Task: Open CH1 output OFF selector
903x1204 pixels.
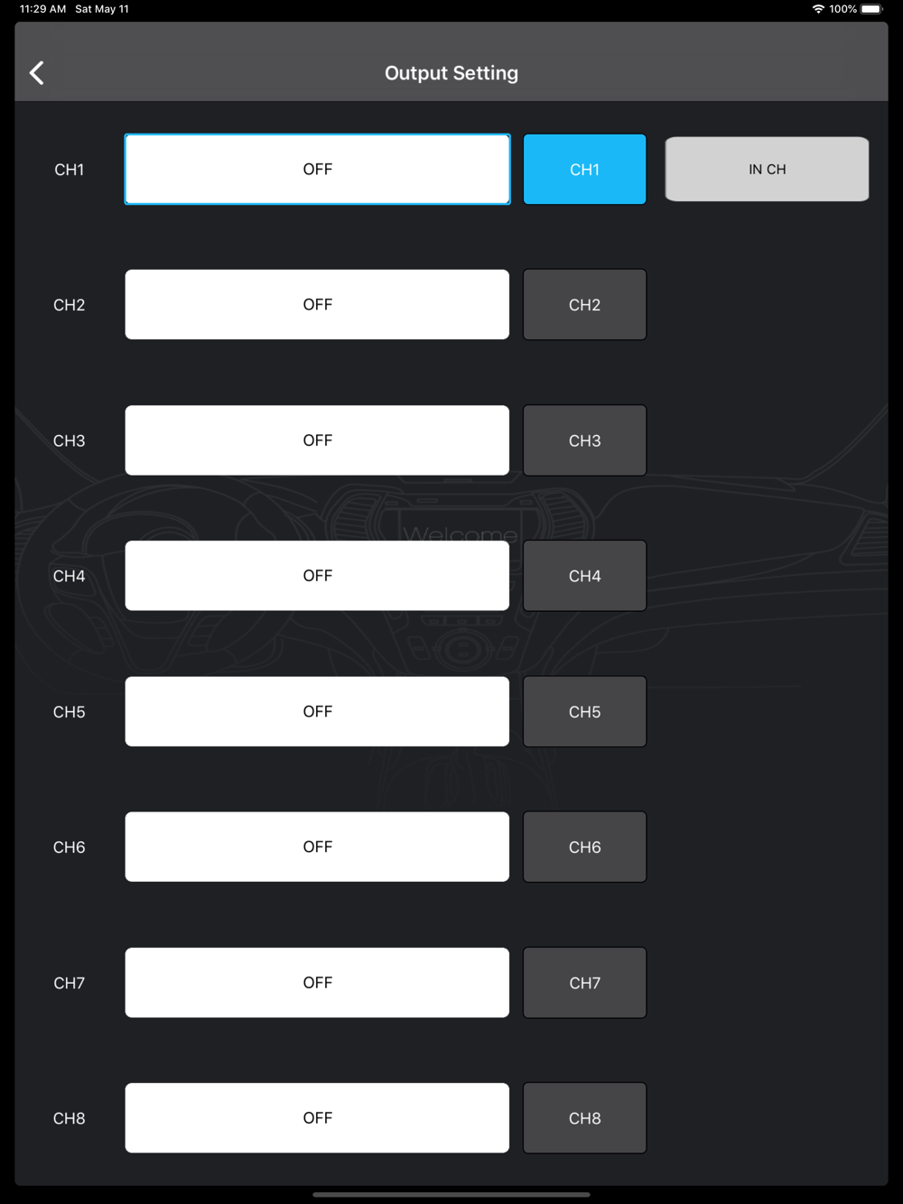Action: pyautogui.click(x=317, y=170)
